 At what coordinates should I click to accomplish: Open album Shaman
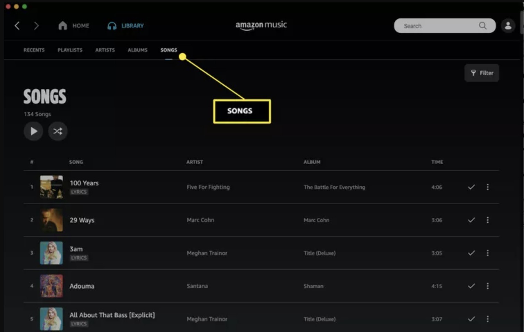click(x=313, y=286)
